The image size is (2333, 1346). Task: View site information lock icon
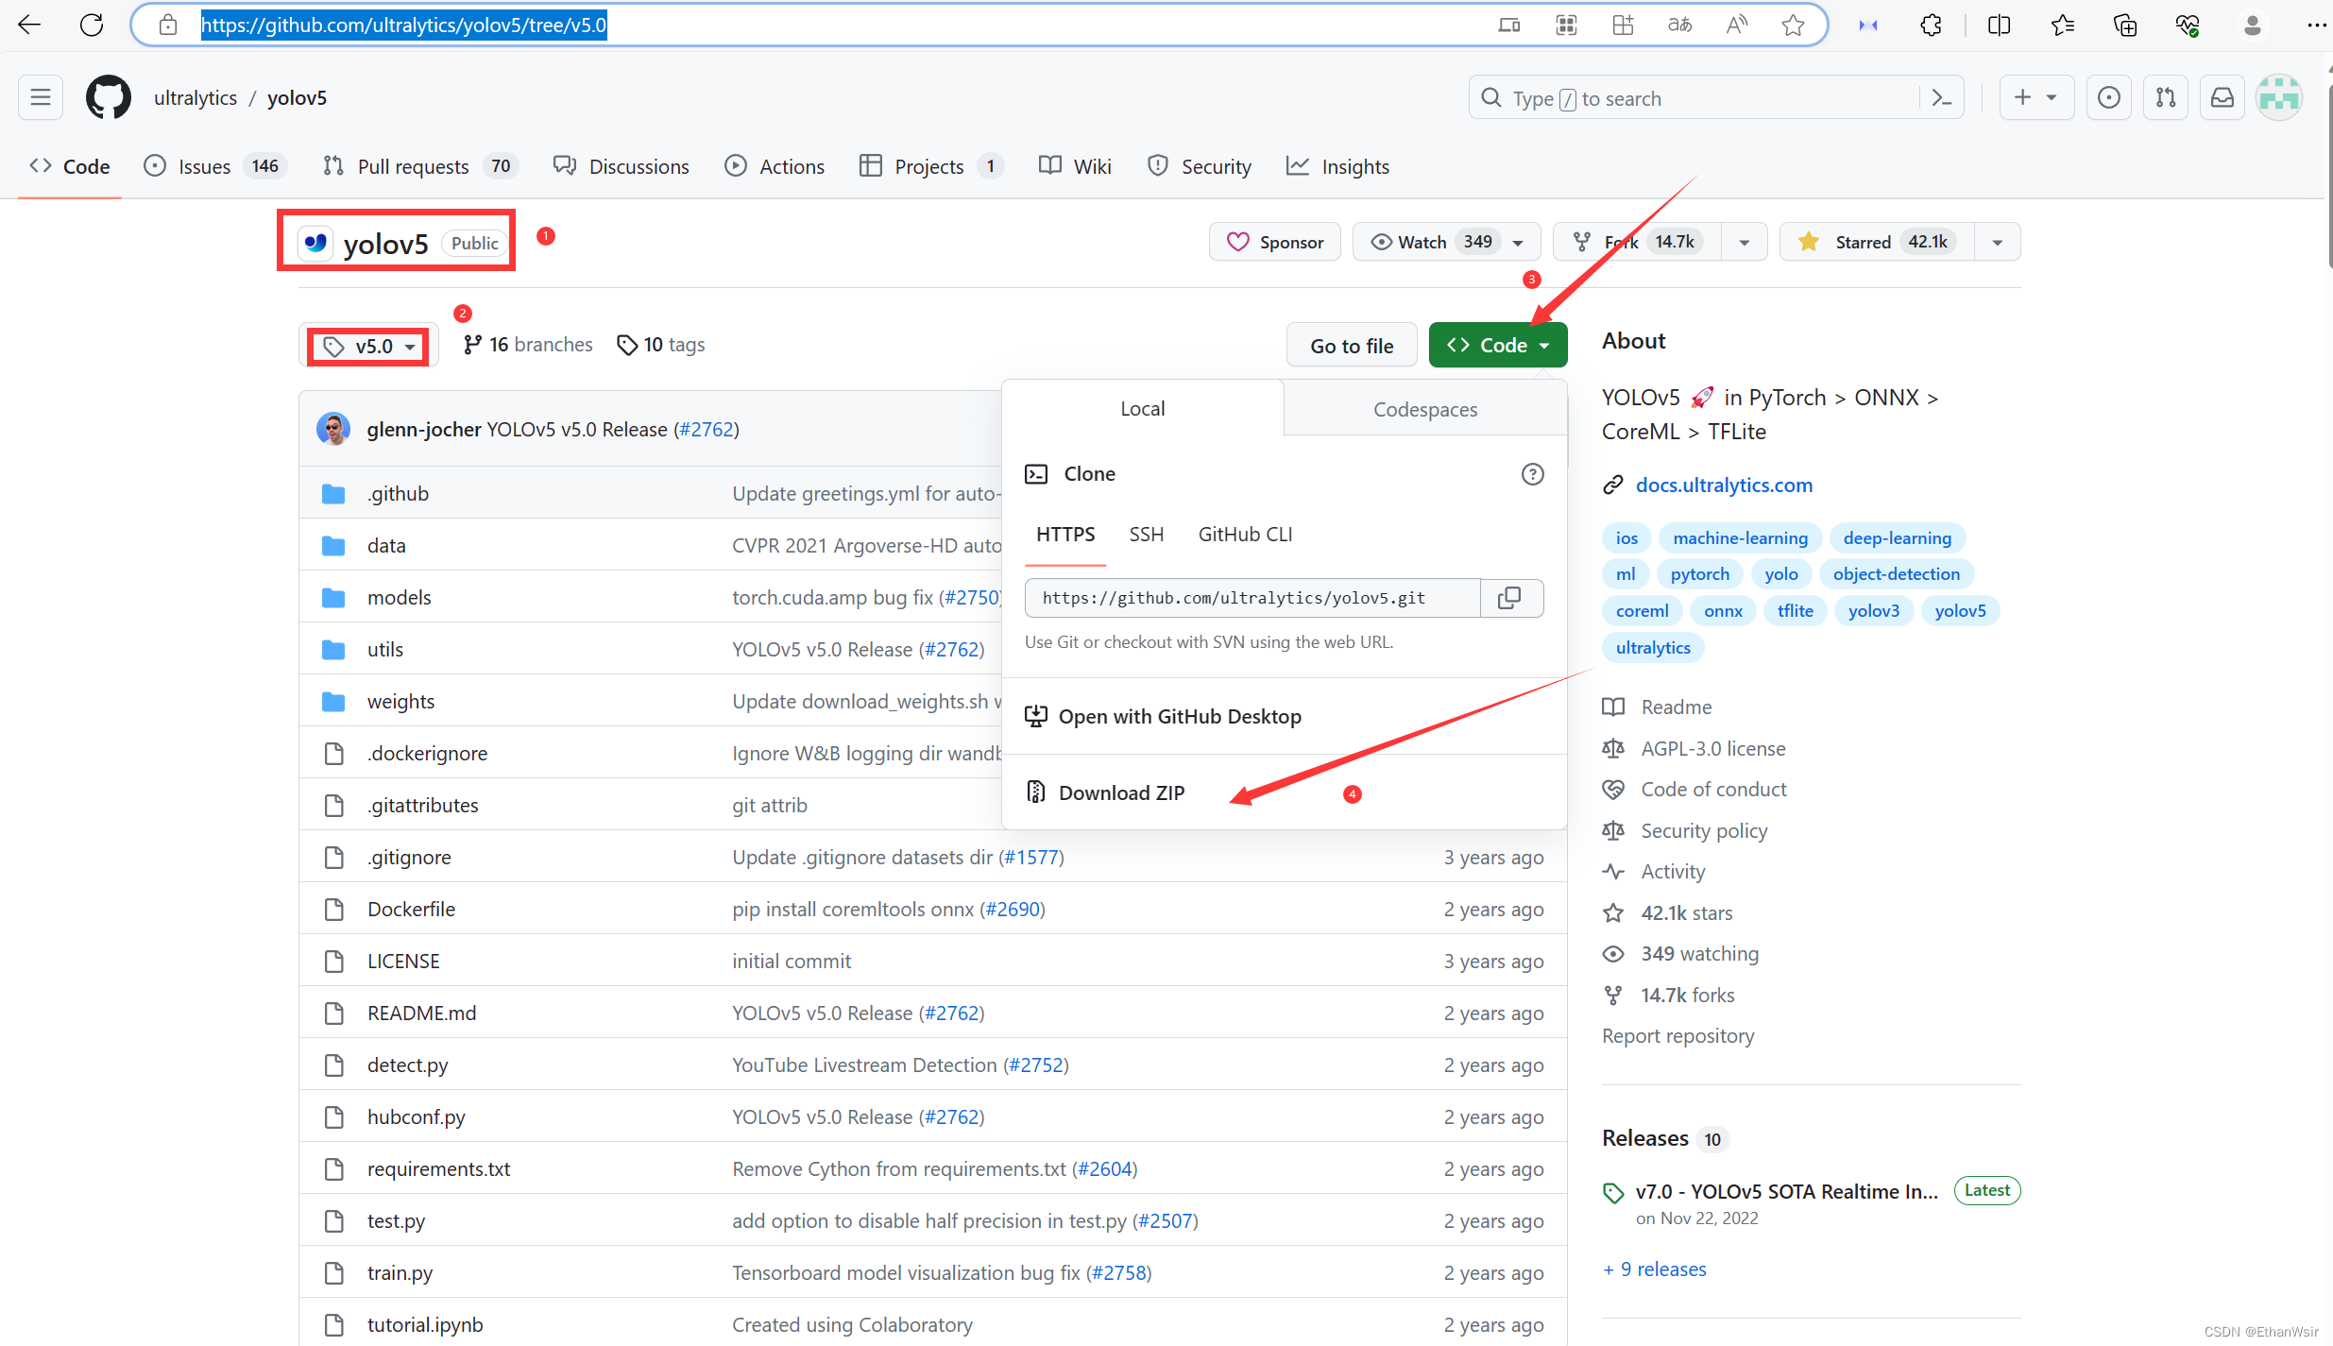(168, 25)
